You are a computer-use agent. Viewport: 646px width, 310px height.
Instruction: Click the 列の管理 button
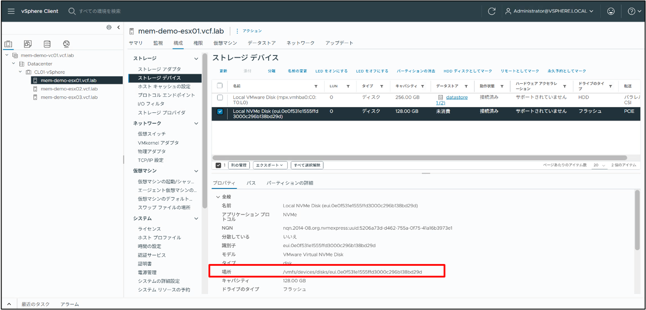click(x=239, y=165)
